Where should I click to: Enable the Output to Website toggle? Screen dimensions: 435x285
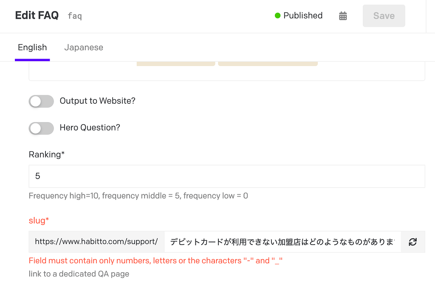(x=41, y=101)
